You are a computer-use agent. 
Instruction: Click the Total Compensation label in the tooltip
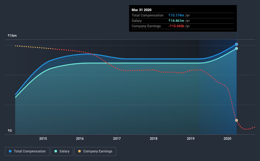coord(148,15)
